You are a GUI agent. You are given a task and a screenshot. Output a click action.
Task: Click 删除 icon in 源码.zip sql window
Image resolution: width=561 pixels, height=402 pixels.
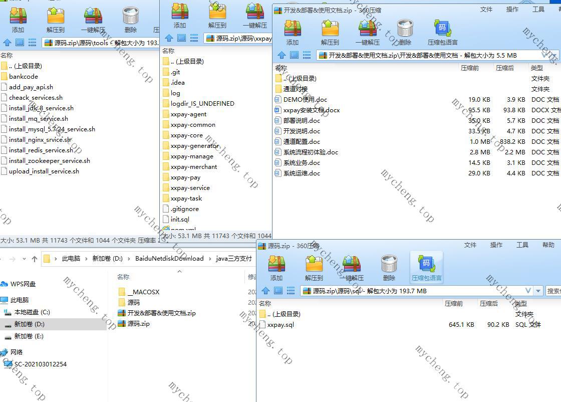(389, 264)
